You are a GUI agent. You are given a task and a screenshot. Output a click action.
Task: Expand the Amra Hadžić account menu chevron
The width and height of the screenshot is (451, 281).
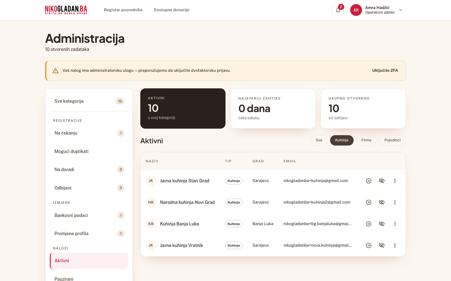[x=401, y=10]
